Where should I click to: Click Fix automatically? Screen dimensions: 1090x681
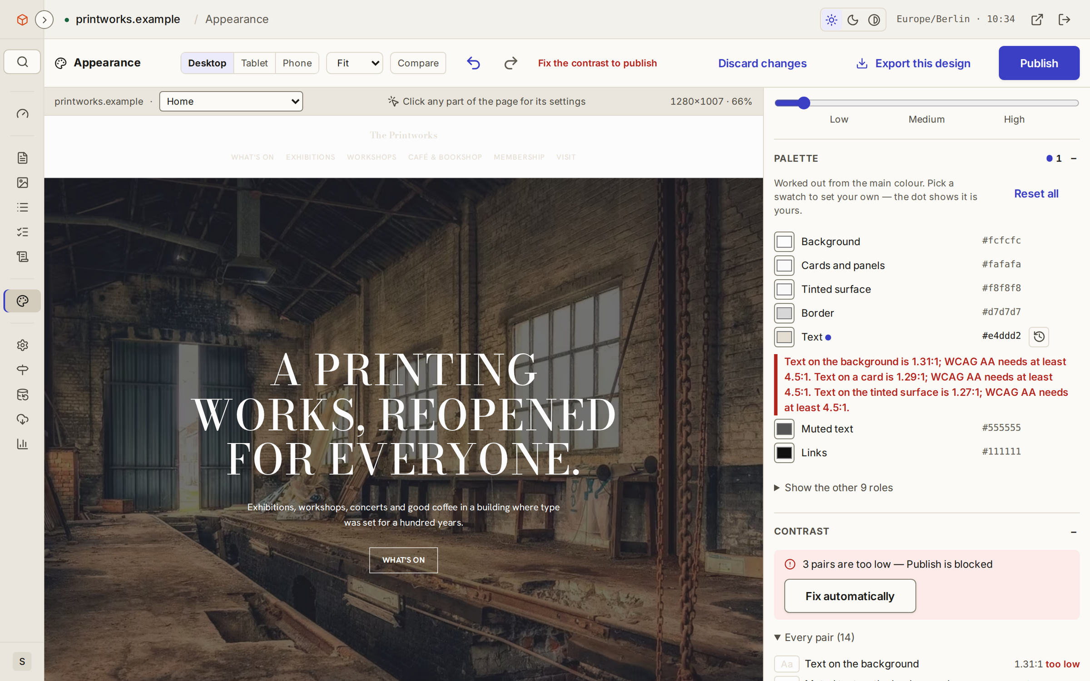[x=850, y=596]
